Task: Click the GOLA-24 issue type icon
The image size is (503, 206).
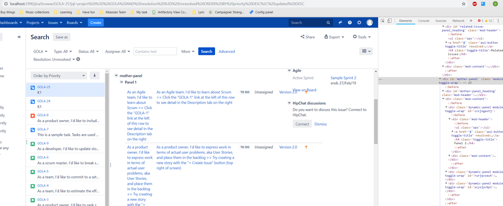Action: [x=33, y=101]
